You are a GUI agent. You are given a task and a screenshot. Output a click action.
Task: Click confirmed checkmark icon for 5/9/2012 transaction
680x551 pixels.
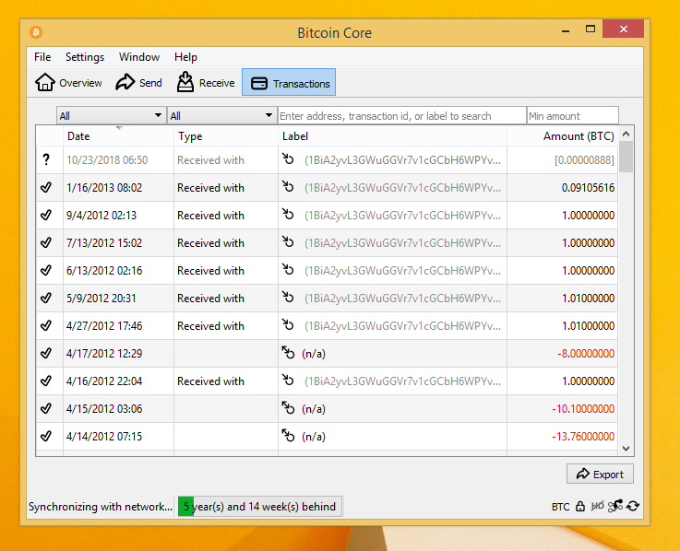tap(46, 298)
